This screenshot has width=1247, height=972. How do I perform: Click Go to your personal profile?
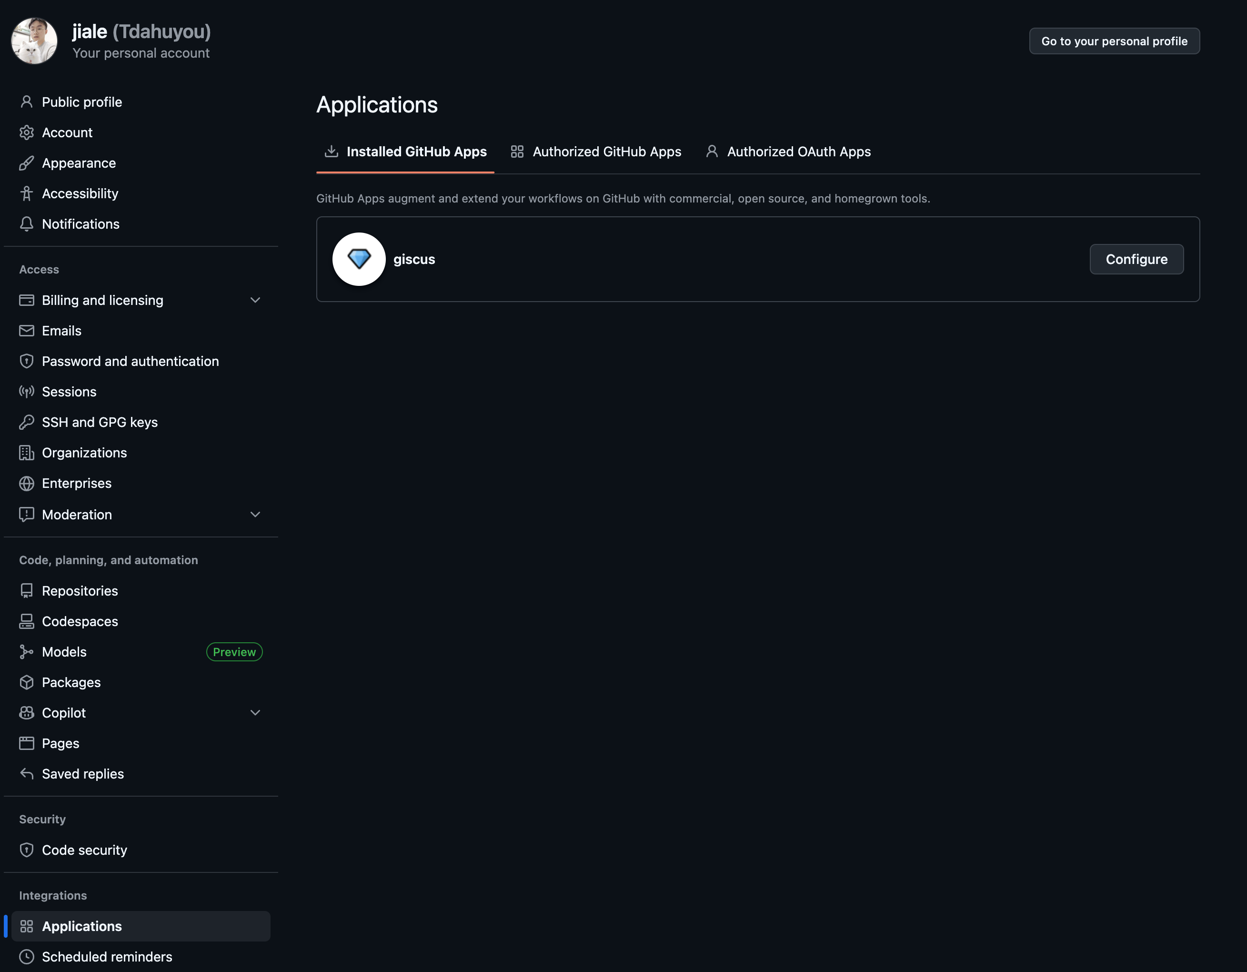click(1114, 41)
